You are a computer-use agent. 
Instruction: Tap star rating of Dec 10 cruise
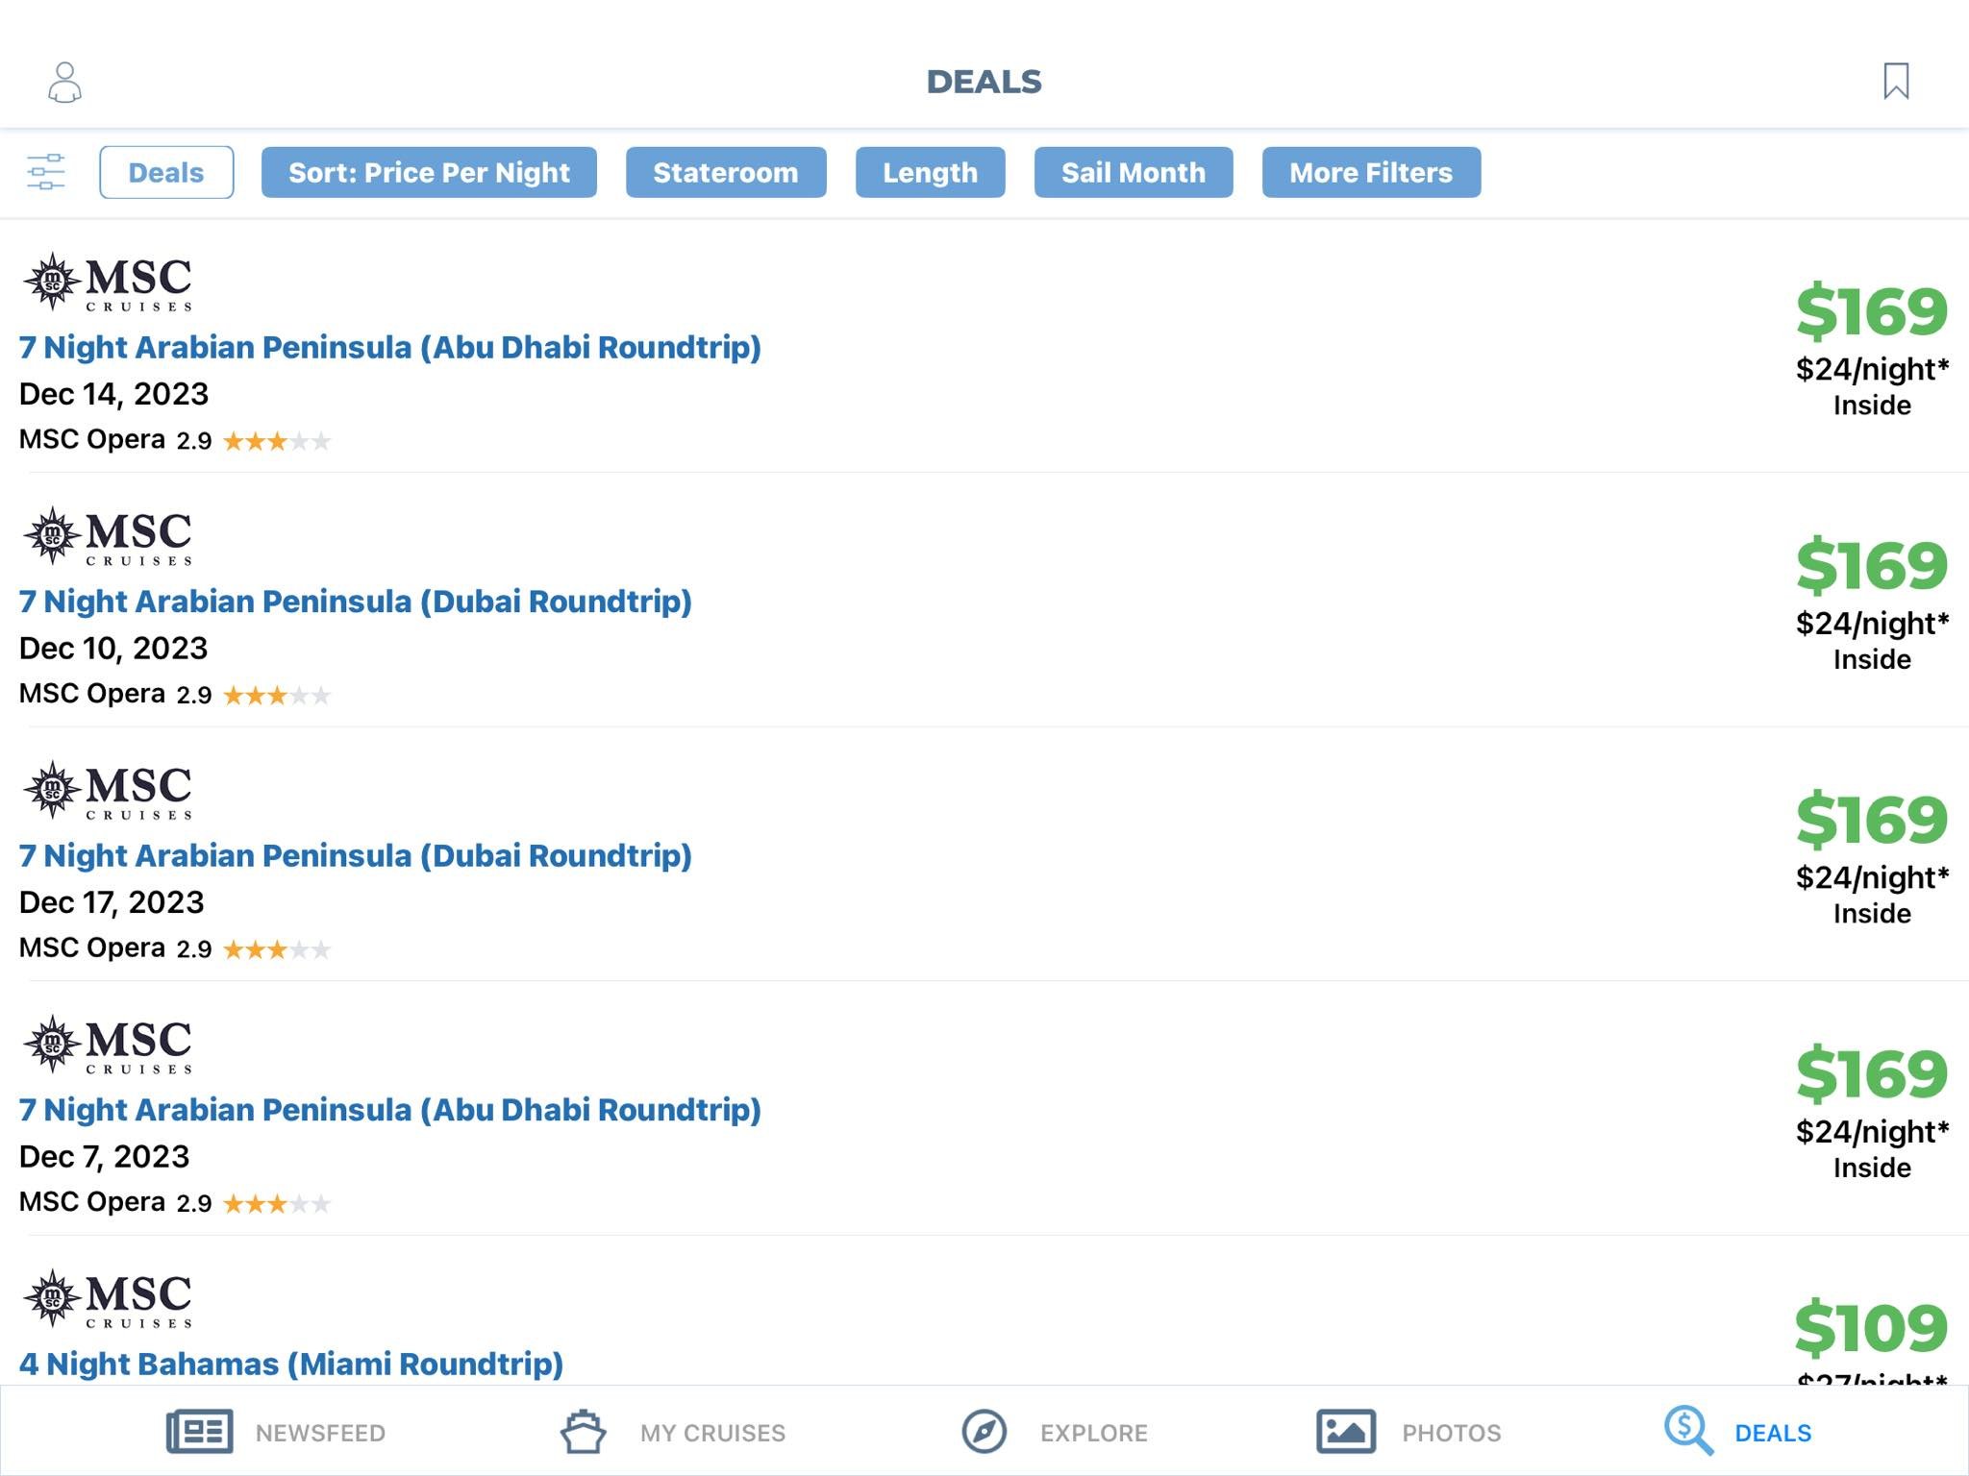(x=277, y=695)
